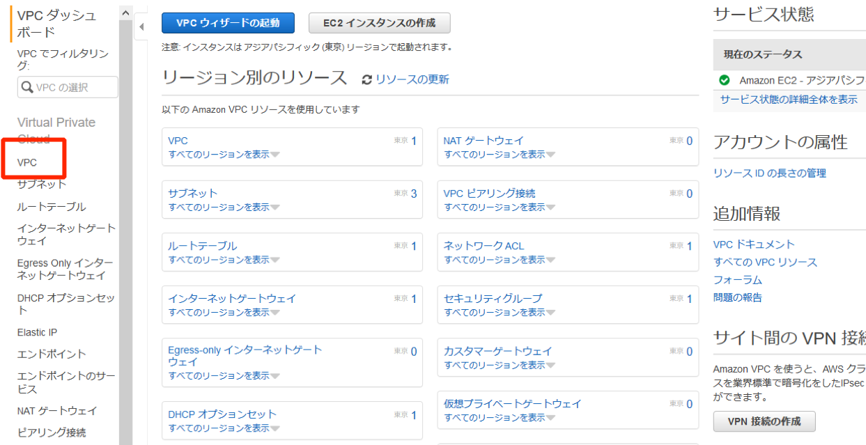
Task: Expand all regions under 仮想プライベートゲートウェイ card
Action: (500, 417)
